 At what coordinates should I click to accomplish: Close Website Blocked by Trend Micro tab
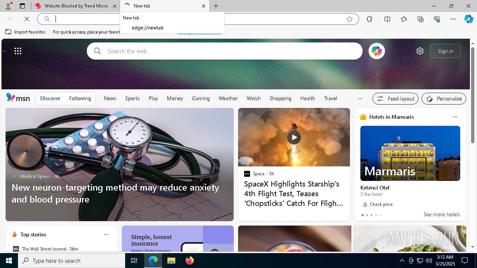[x=114, y=6]
